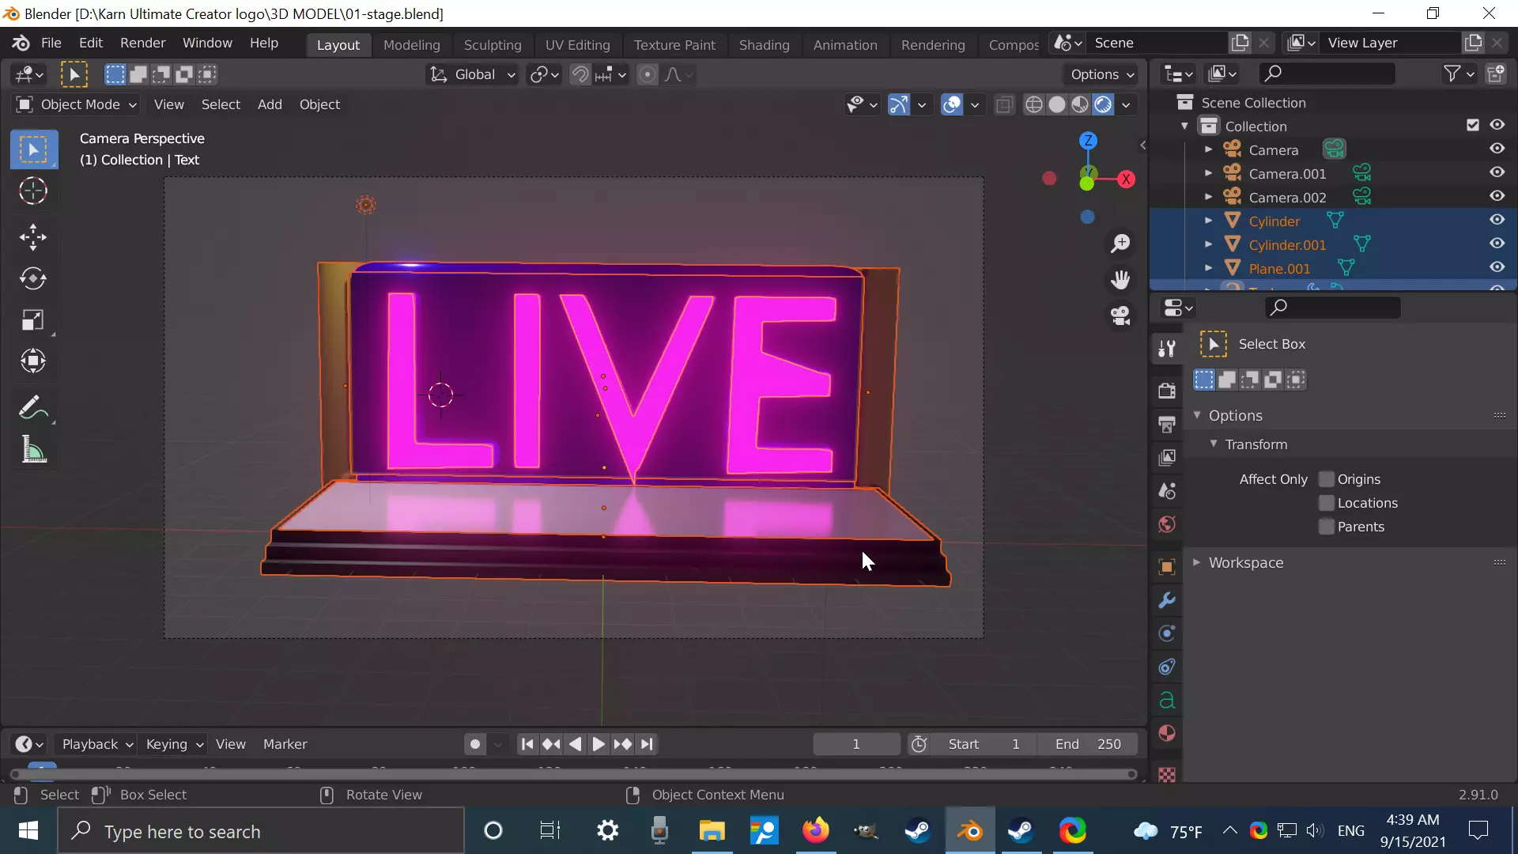1518x854 pixels.
Task: Expand the Cylinder.001 tree item
Action: 1208,245
